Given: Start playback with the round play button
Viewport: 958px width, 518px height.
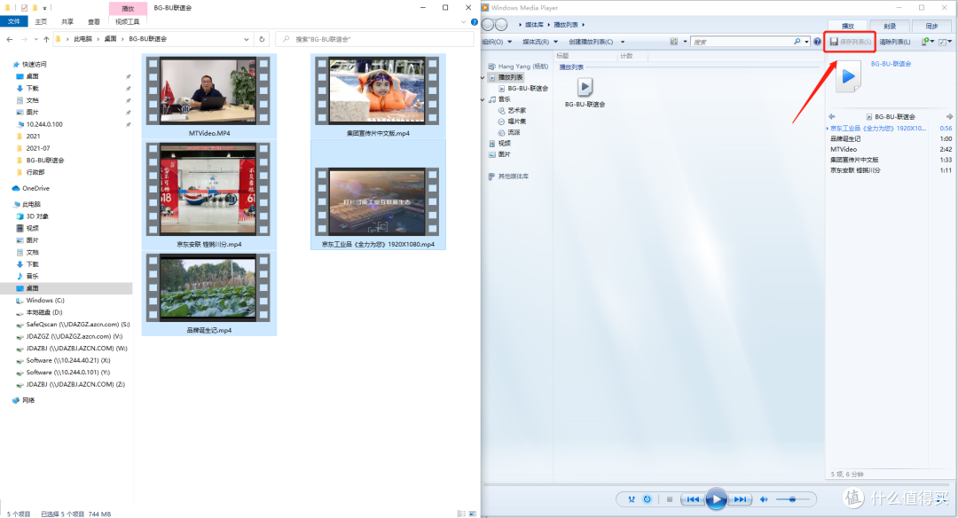Looking at the screenshot, I should coord(716,499).
